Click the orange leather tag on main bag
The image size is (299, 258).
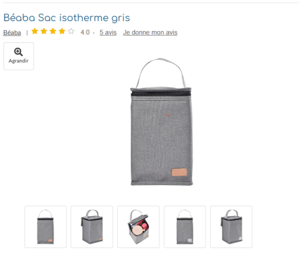tap(179, 172)
